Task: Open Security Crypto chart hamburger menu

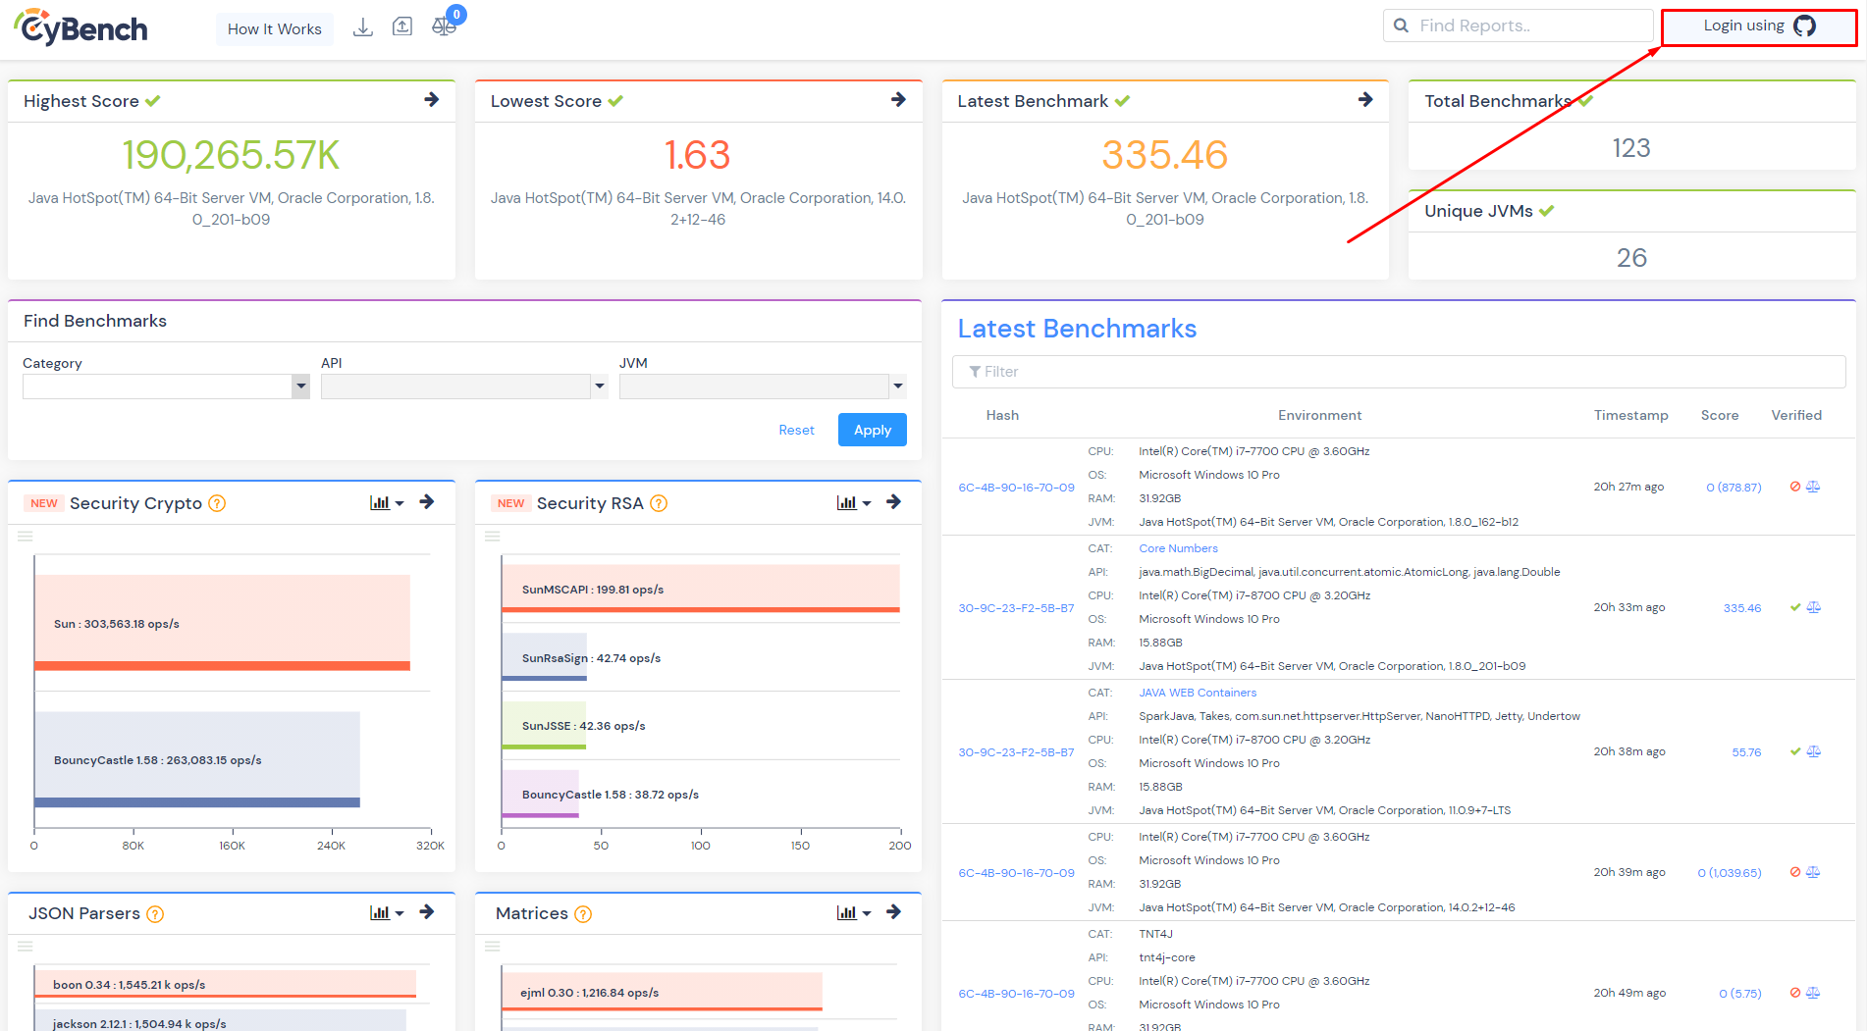Action: coord(26,536)
